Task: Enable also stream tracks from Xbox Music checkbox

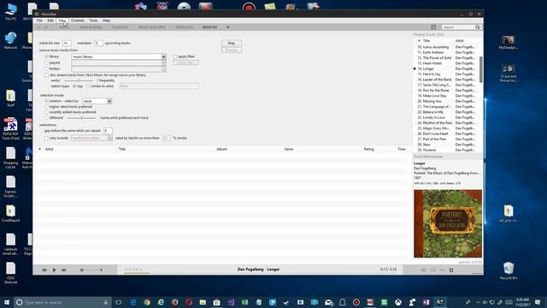Action: (x=46, y=75)
